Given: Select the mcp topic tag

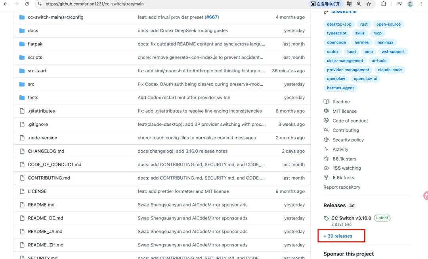Looking at the screenshot, I should (378, 33).
